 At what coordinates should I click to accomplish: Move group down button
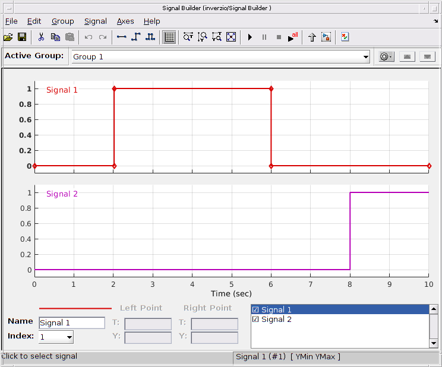(x=427, y=56)
